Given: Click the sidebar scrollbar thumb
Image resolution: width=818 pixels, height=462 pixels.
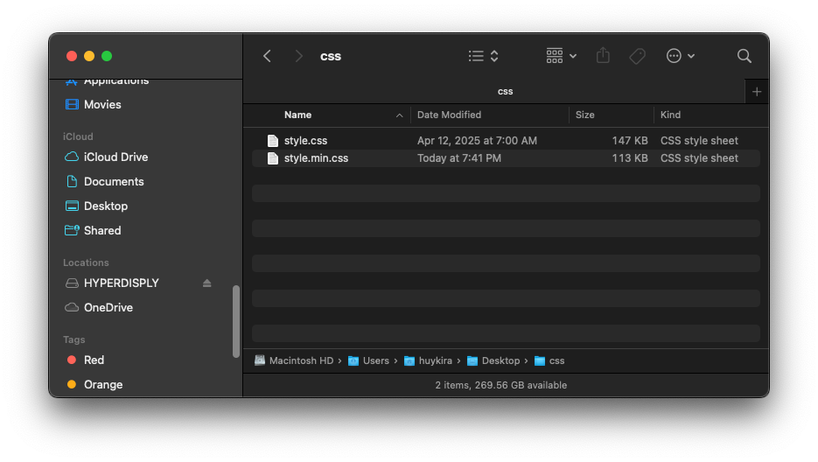Looking at the screenshot, I should point(235,321).
